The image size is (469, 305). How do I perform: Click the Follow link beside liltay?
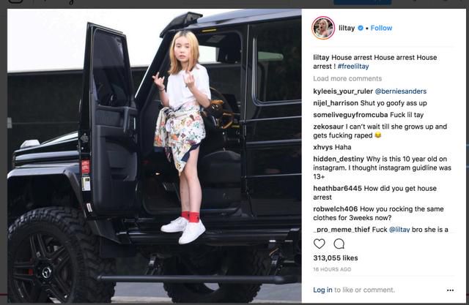pyautogui.click(x=381, y=28)
